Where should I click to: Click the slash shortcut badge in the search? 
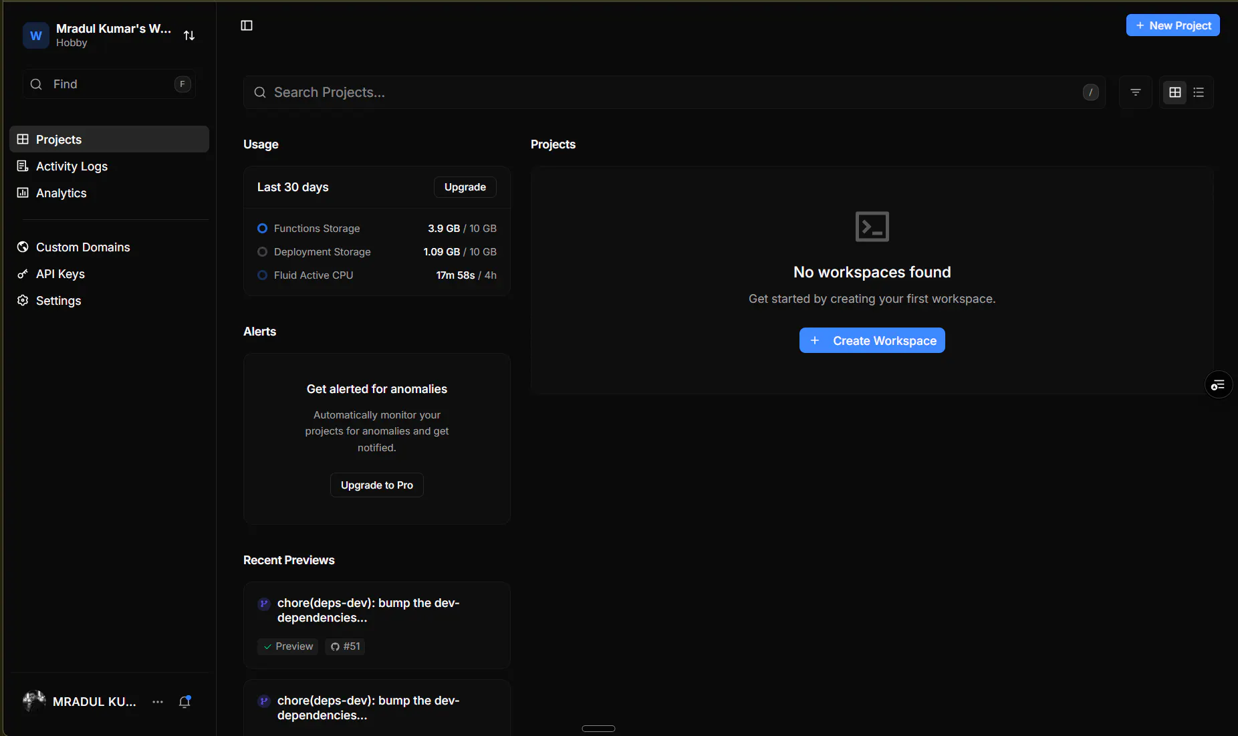[x=1090, y=92]
